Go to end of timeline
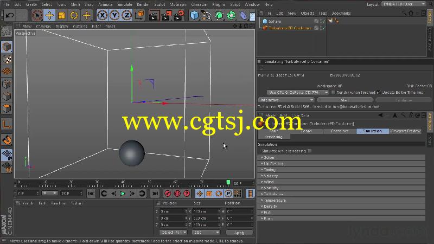The height and width of the screenshot is (244, 434). click(x=155, y=194)
